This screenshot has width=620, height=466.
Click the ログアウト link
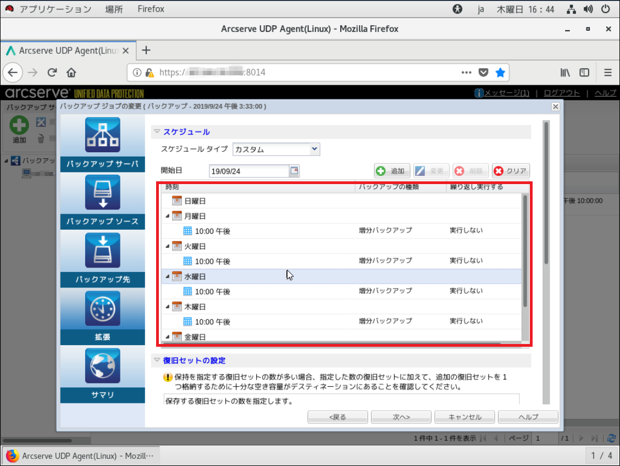pos(562,93)
